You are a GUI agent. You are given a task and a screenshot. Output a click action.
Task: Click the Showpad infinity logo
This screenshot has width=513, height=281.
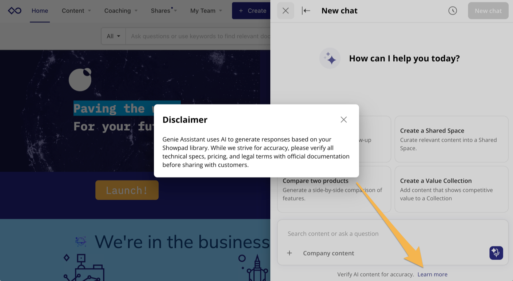(15, 11)
